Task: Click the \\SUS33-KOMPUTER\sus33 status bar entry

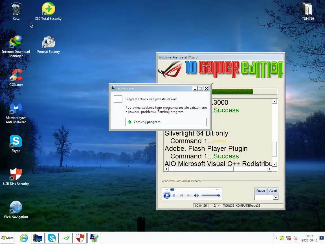Action: click(242, 206)
